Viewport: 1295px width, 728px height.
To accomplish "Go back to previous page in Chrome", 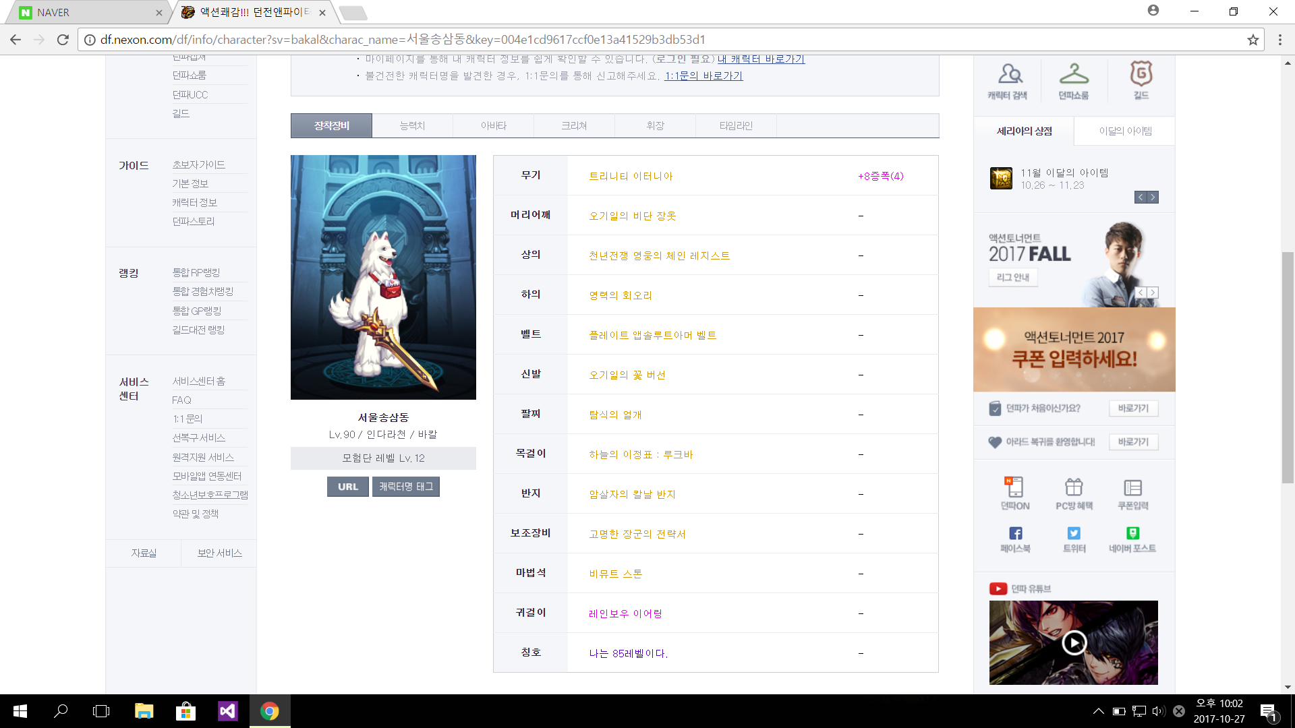I will 16,40.
